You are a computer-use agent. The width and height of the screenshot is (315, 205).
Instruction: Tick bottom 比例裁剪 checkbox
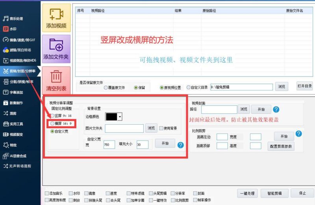click(x=180, y=200)
